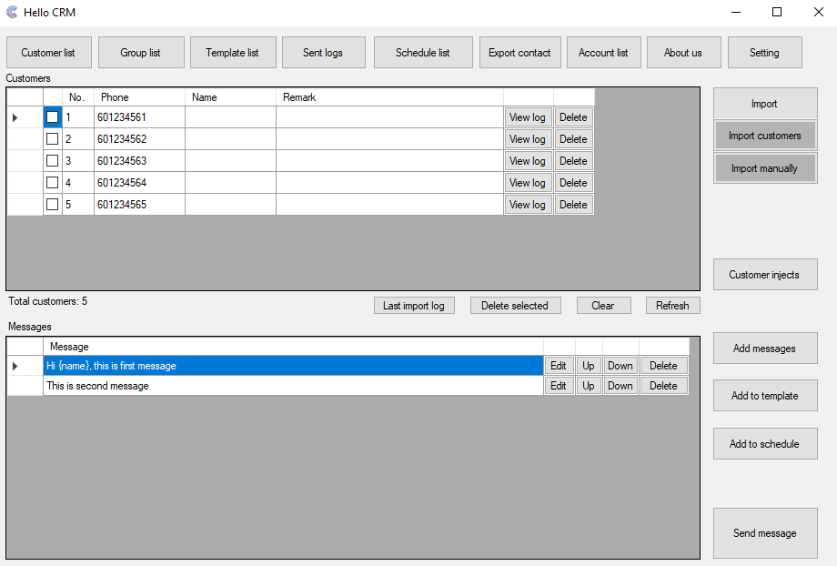Click the Hello CRM app icon
Viewport: 837px width, 566px height.
pyautogui.click(x=12, y=13)
